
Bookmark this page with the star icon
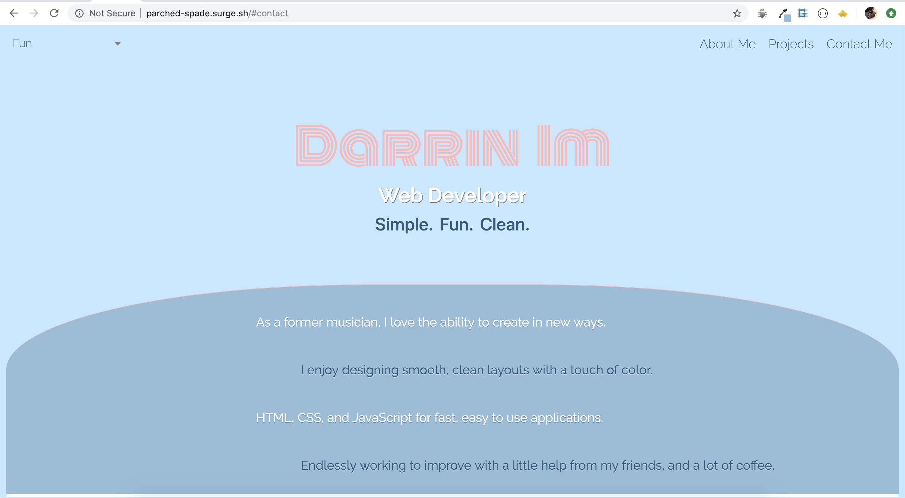737,13
